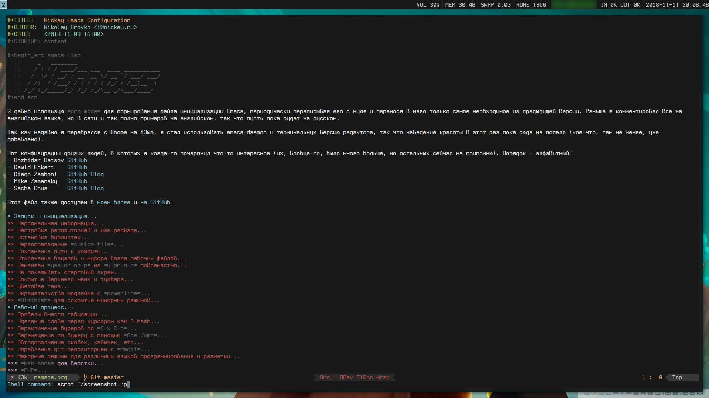Click the nemacs.org buffer name

point(51,377)
